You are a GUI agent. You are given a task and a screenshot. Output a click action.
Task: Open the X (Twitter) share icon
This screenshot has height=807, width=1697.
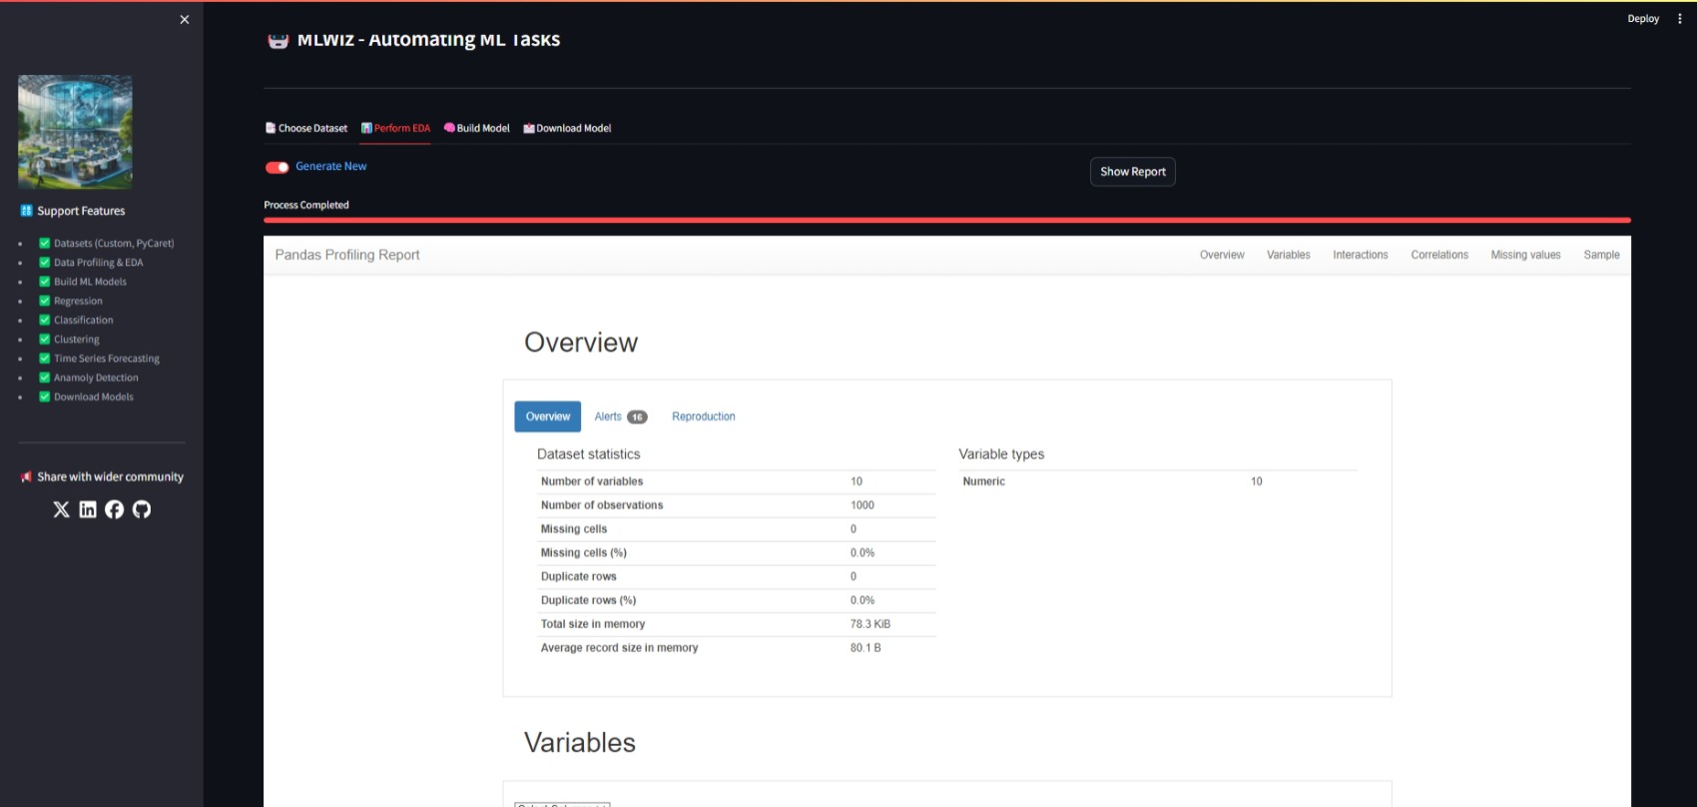(61, 509)
